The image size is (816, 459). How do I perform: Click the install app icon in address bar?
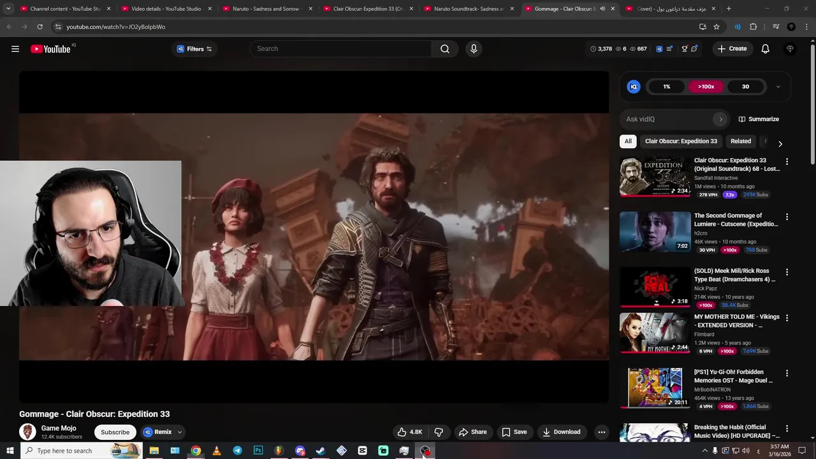703,27
